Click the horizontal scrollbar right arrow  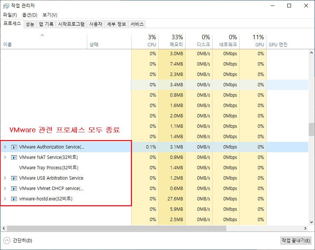point(305,228)
